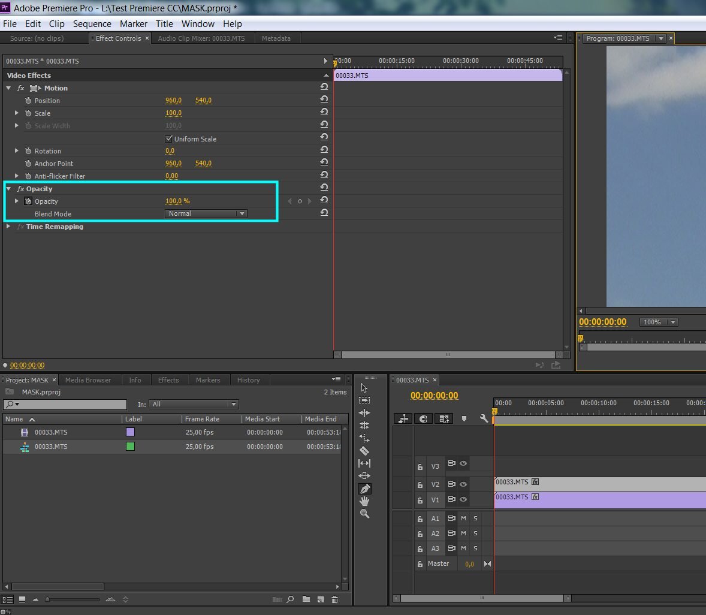This screenshot has width=706, height=615.
Task: Lock video track V1
Action: tap(420, 500)
